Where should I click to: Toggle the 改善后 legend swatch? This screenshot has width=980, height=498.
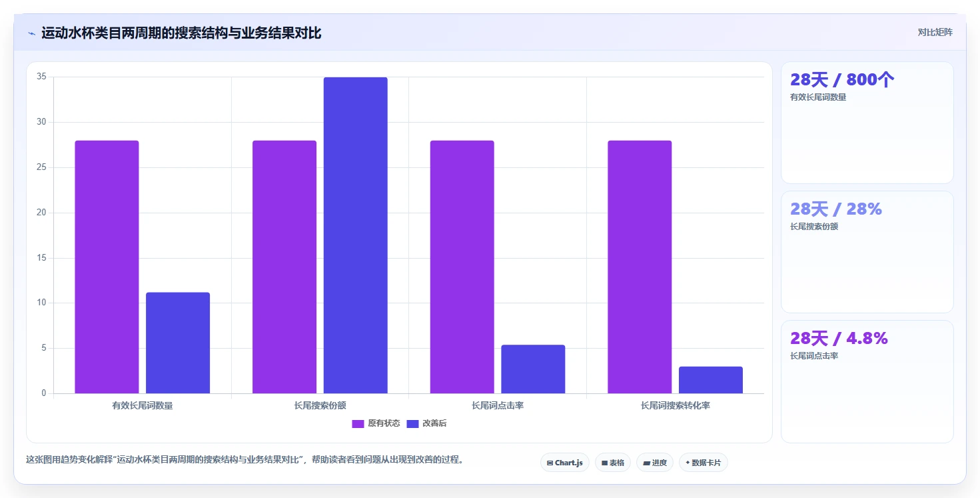pos(412,423)
